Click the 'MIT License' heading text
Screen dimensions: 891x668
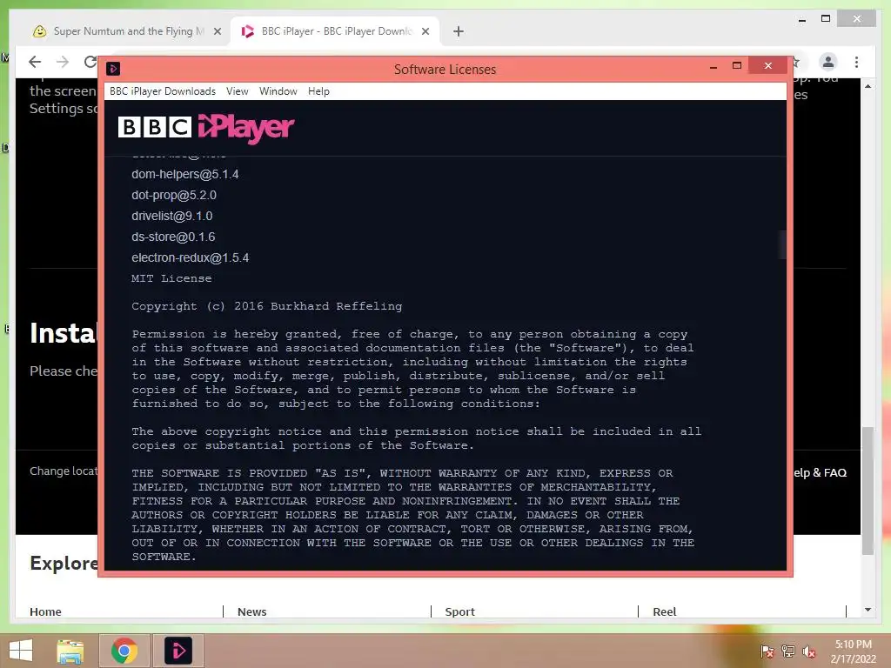pyautogui.click(x=171, y=278)
